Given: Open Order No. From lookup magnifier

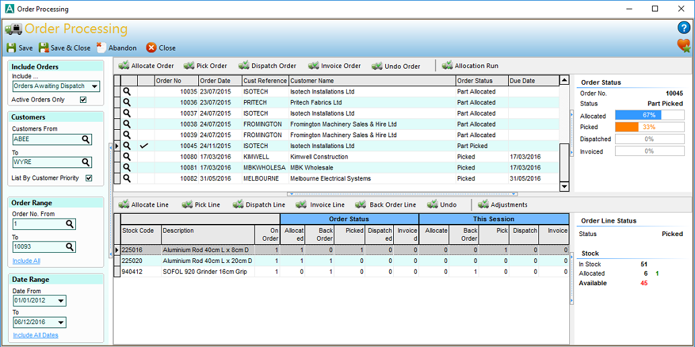Looking at the screenshot, I should pyautogui.click(x=70, y=224).
